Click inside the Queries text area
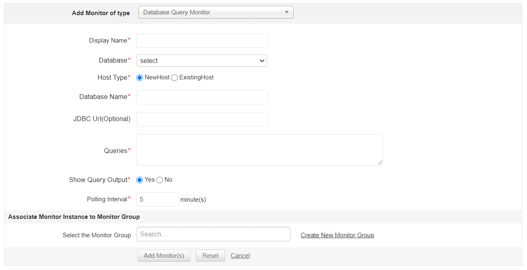Screen dimensions: 527x270 [x=259, y=150]
